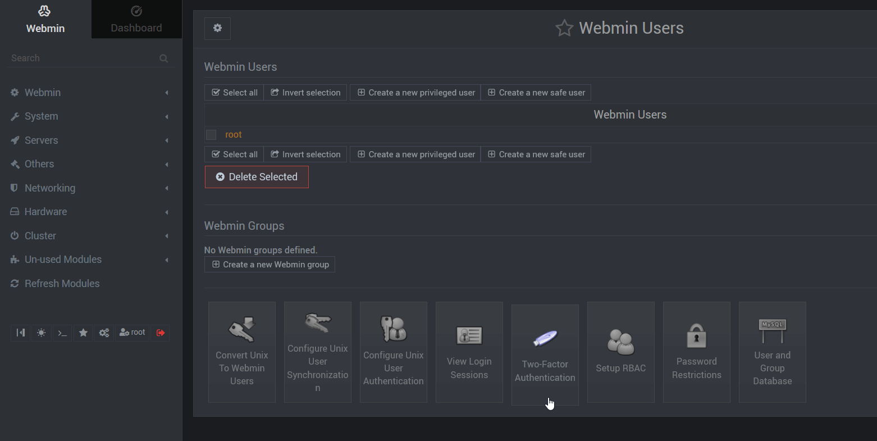Click the module configuration gear button
Viewport: 877px width, 441px height.
217,28
